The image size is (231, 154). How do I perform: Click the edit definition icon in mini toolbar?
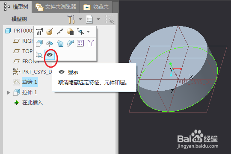point(50,32)
